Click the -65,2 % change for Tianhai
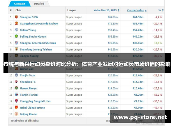The image size is (174, 126). (x=158, y=95)
